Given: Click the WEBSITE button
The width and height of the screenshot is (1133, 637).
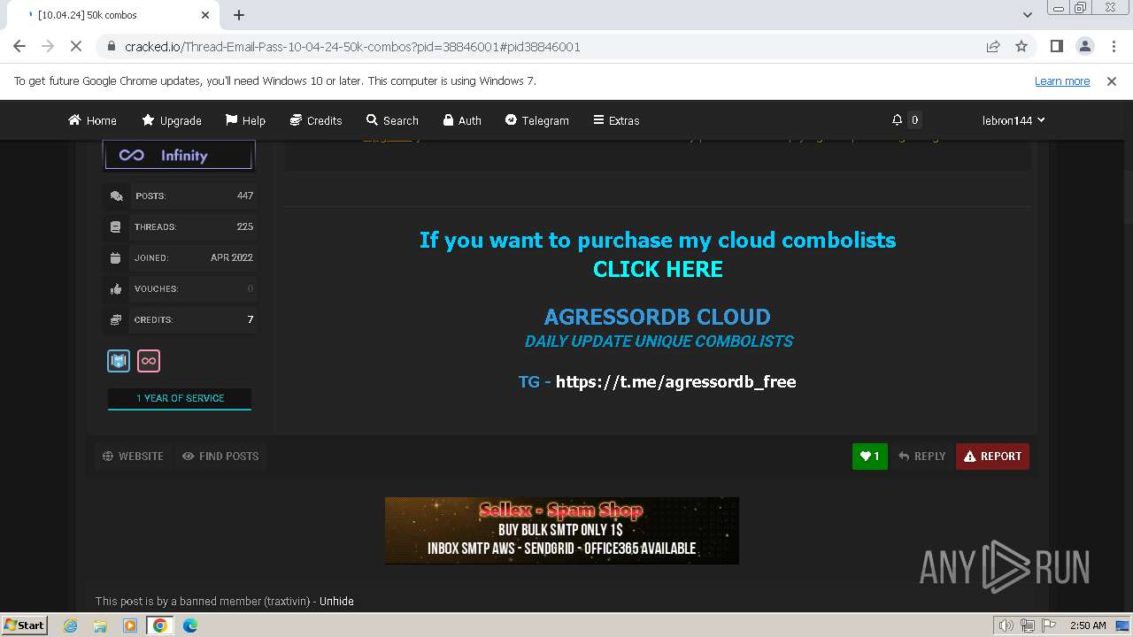Looking at the screenshot, I should tap(134, 456).
